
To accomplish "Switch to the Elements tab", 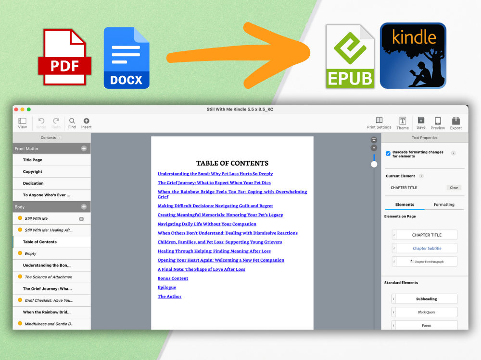I will pyautogui.click(x=405, y=204).
